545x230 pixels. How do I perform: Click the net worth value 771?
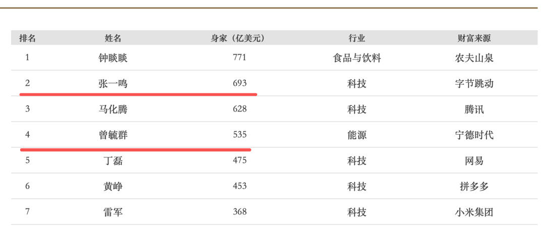pos(239,57)
